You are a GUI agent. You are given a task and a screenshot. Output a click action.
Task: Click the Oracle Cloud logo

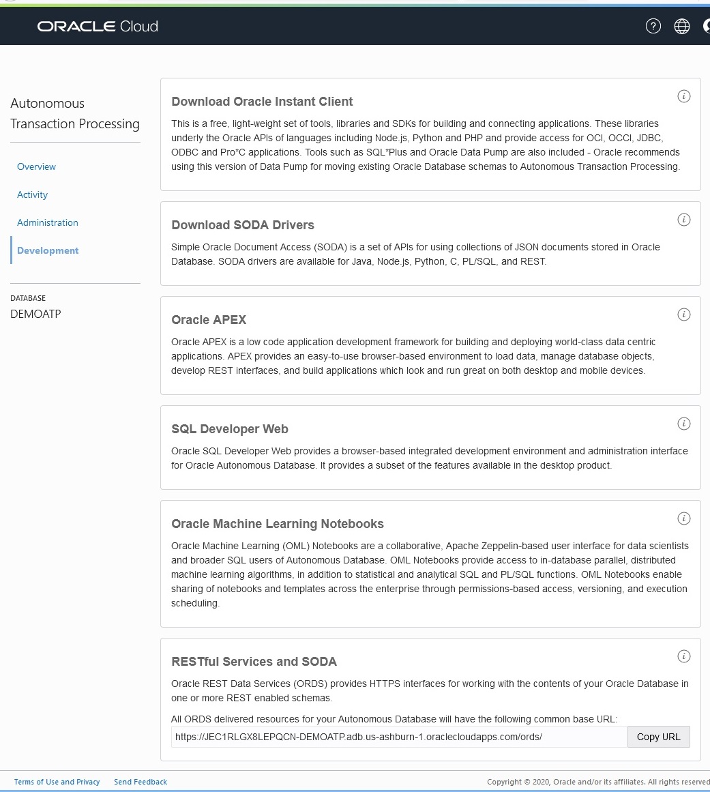[x=98, y=27]
